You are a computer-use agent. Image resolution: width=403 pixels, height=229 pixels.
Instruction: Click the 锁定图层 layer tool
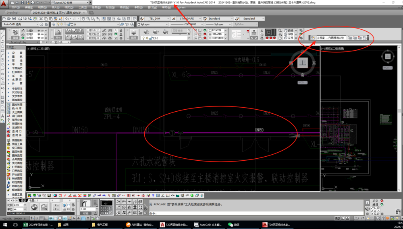pyautogui.click(x=17, y=182)
